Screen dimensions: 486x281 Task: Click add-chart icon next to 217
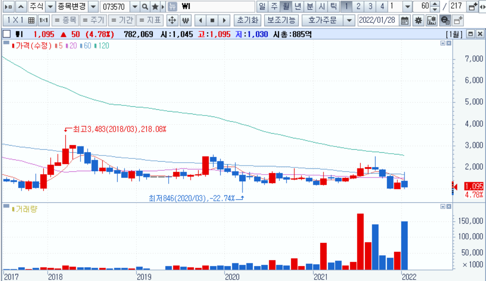tap(472, 7)
